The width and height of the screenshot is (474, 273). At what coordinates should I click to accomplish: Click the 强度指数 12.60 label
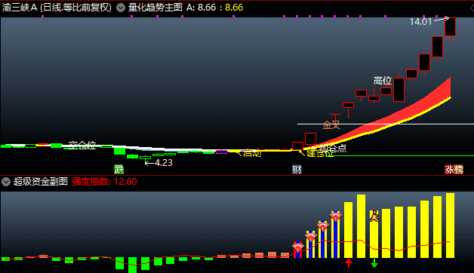click(104, 182)
